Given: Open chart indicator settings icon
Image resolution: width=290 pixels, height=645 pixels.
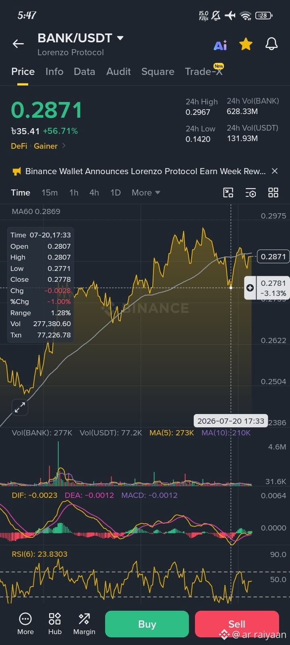Looking at the screenshot, I should click(x=251, y=193).
